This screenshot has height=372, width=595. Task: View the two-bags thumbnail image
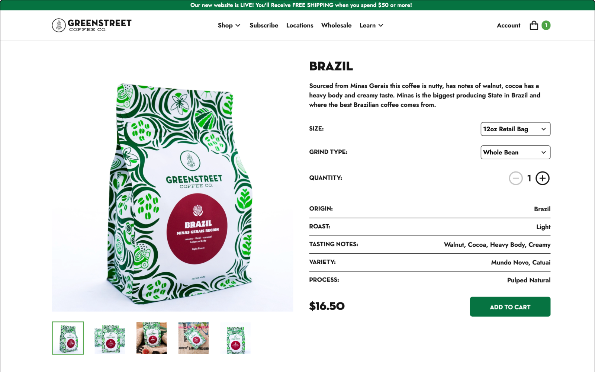(110, 338)
